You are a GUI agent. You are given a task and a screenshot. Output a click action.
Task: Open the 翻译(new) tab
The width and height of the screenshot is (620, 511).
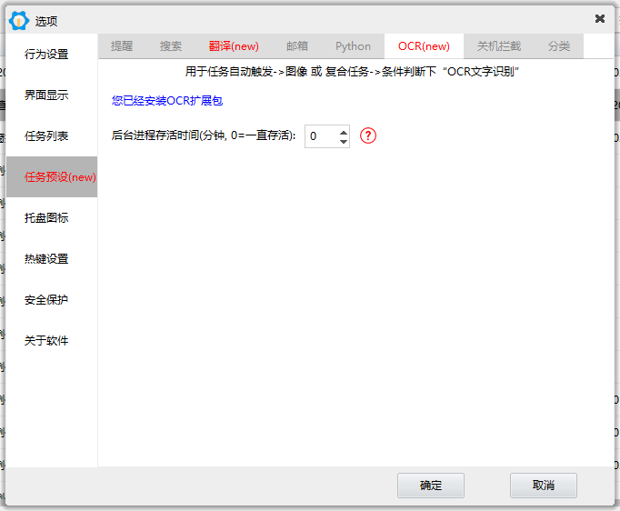[x=234, y=46]
